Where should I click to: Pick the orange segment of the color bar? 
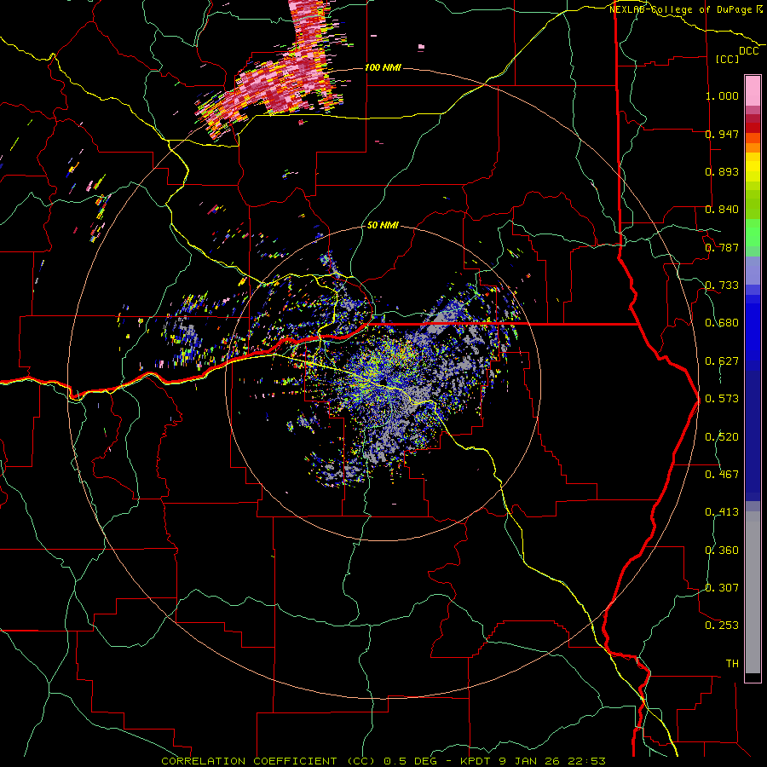pos(753,147)
